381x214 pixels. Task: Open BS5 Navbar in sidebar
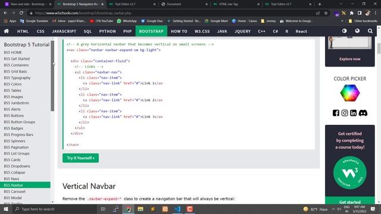(25, 185)
